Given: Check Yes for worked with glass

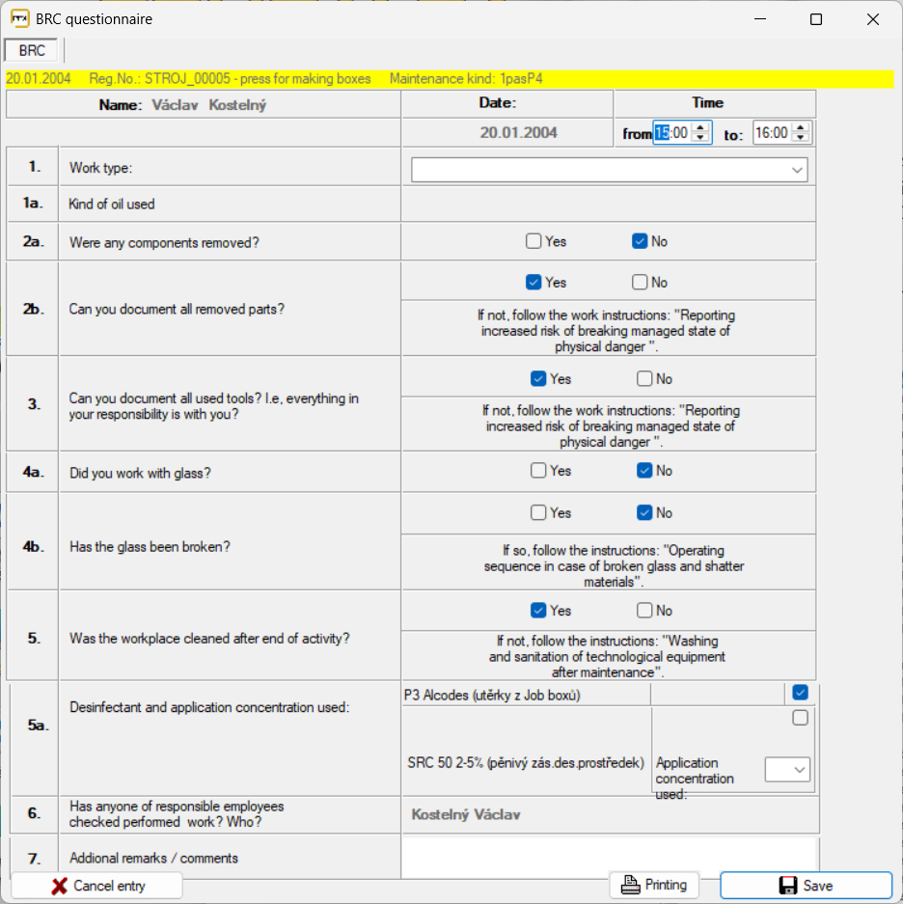Looking at the screenshot, I should 538,471.
